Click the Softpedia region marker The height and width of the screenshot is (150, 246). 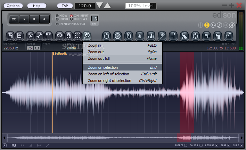pos(60,54)
